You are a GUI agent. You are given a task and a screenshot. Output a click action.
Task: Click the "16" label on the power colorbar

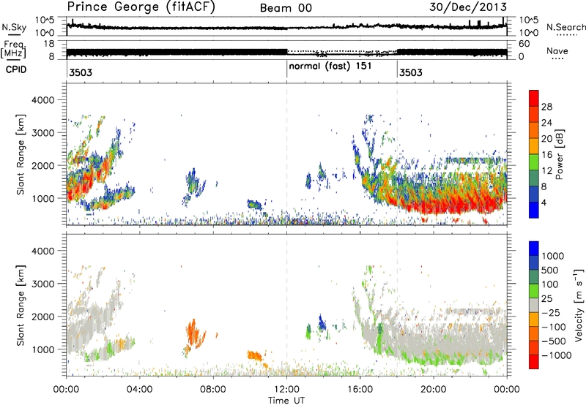point(546,155)
